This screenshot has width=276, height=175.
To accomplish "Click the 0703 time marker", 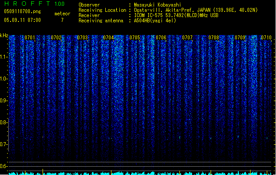I will tap(82, 38).
